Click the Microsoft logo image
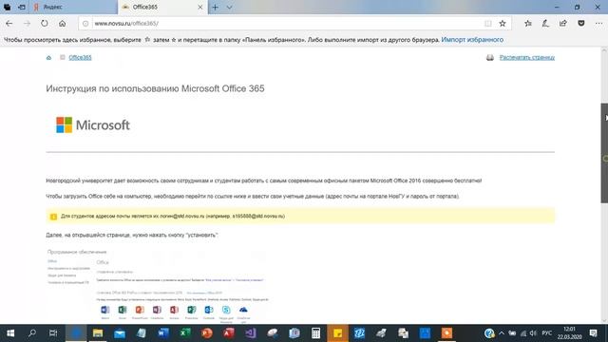This screenshot has width=608, height=342. pos(93,124)
